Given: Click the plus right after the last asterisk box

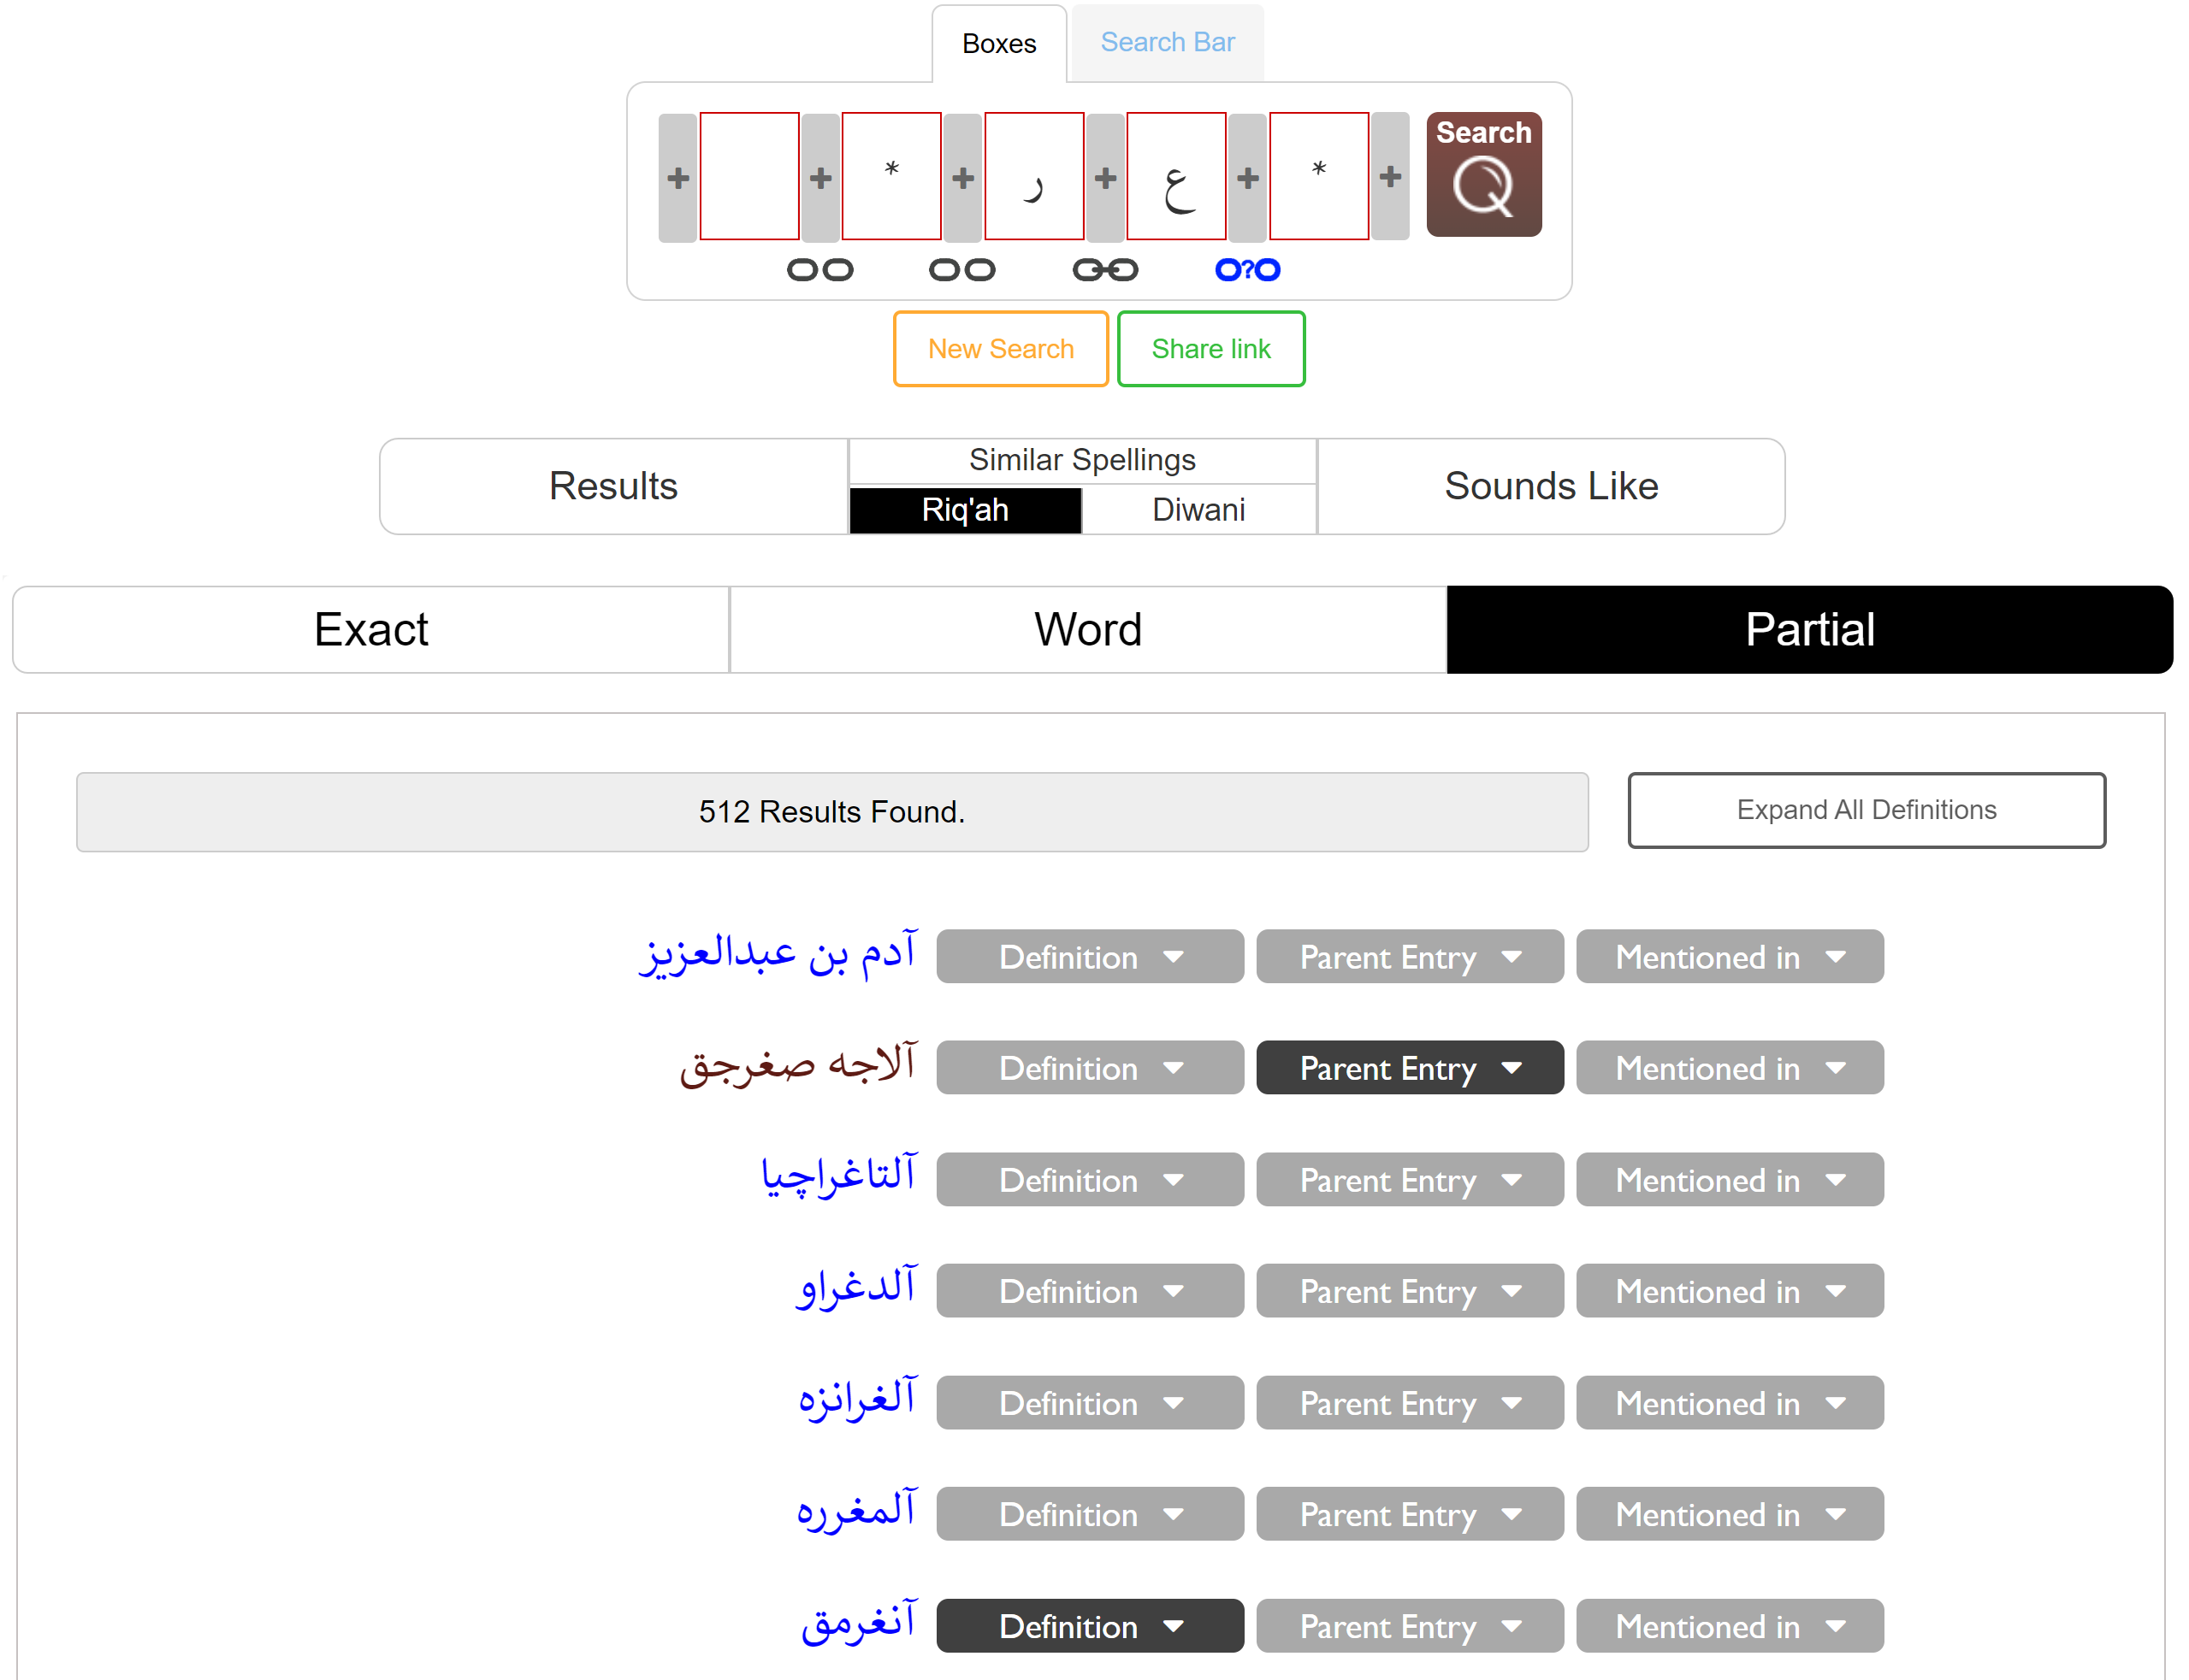Looking at the screenshot, I should coord(1390,177).
